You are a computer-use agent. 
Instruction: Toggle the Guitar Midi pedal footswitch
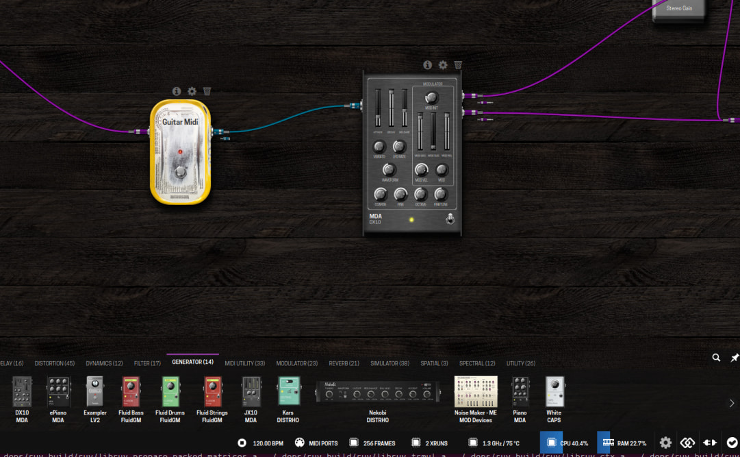click(180, 172)
